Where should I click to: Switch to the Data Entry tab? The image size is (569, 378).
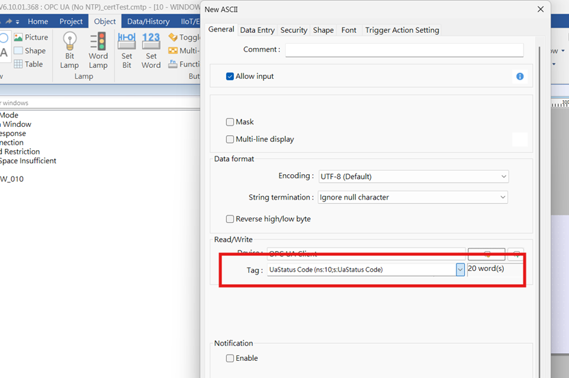pos(257,30)
